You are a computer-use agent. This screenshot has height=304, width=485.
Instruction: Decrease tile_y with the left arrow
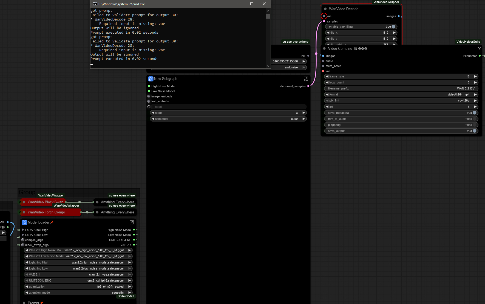[x=328, y=39]
